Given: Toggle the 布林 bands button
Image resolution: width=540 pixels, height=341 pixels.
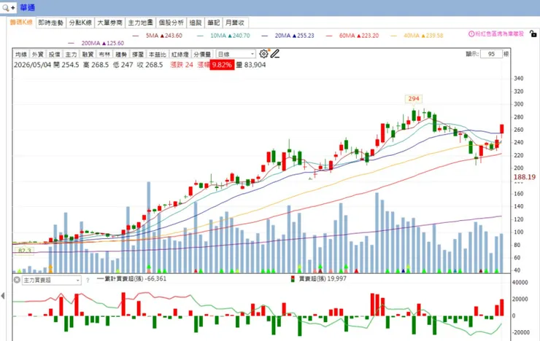Looking at the screenshot, I should coord(104,55).
